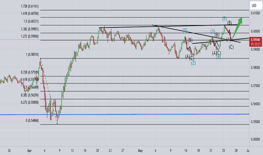Click the 0.59000 price axis value
The image size is (263, 155).
255,49
